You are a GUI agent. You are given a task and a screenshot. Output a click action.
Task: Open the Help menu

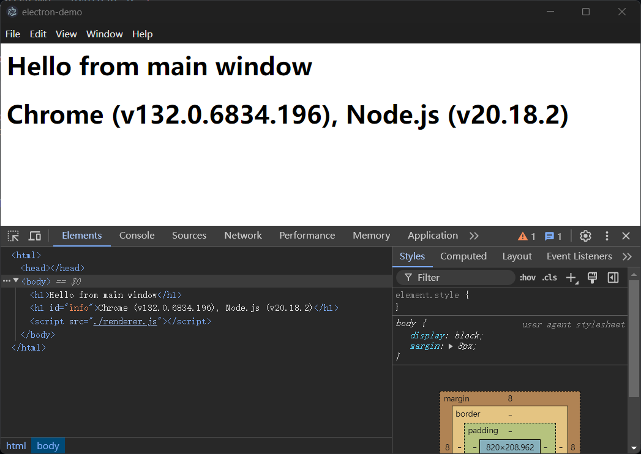coord(142,34)
